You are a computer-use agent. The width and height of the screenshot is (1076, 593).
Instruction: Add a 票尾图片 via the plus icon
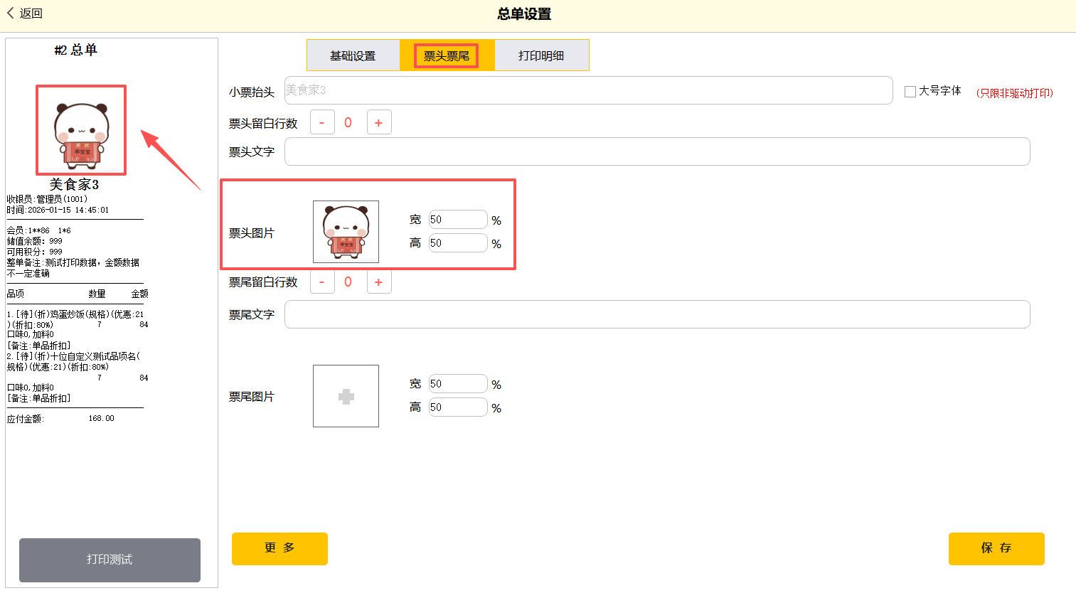[346, 396]
